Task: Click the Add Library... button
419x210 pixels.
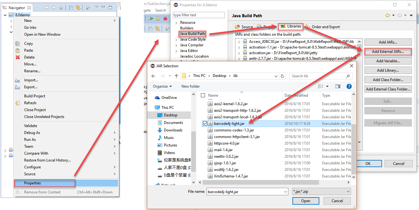Action: tap(388, 70)
